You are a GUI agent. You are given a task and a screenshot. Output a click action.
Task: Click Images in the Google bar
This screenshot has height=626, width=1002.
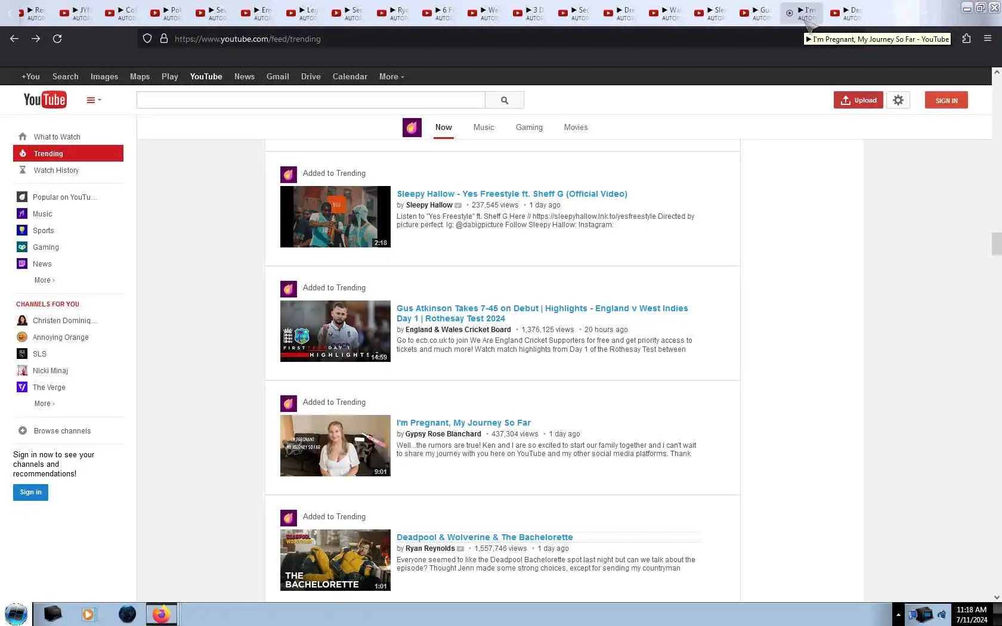coord(104,77)
